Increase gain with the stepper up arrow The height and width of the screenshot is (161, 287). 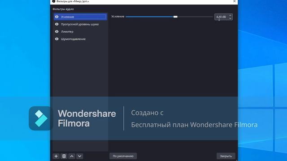click(230, 15)
